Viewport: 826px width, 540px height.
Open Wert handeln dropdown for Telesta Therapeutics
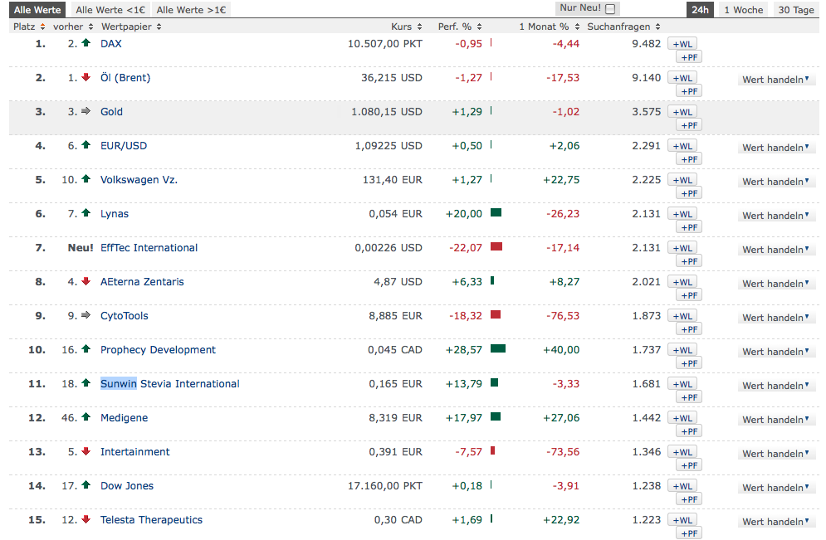click(777, 522)
